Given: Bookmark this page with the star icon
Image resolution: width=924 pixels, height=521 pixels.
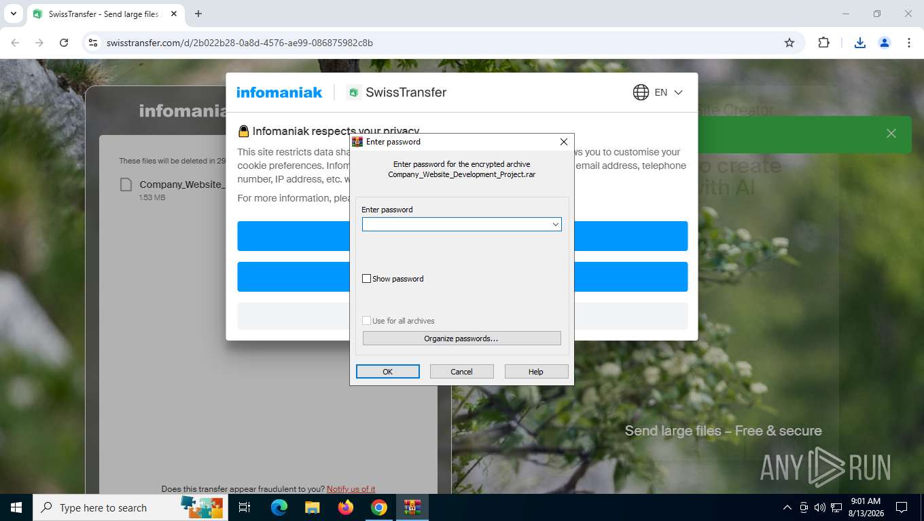Looking at the screenshot, I should point(789,43).
